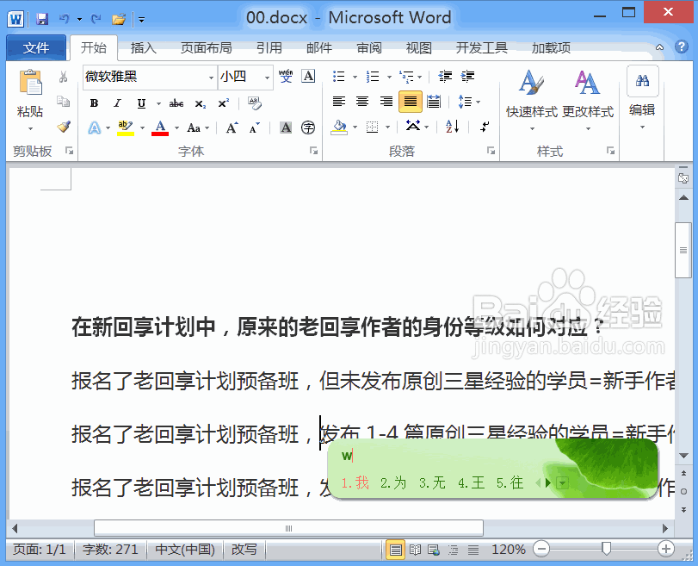Toggle underline formatting
Image resolution: width=698 pixels, height=566 pixels.
coord(140,103)
